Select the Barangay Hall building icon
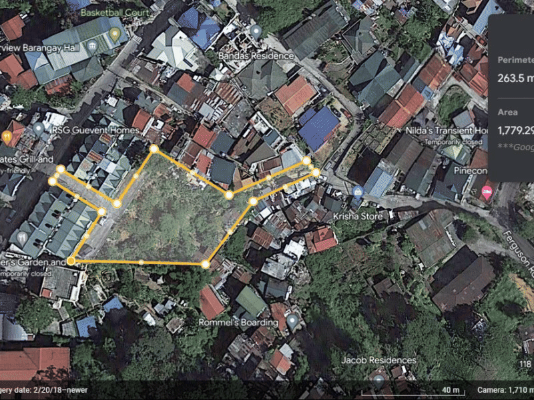 pos(92,47)
